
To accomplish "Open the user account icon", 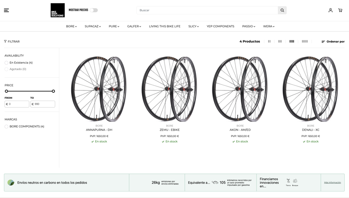I will [x=331, y=10].
